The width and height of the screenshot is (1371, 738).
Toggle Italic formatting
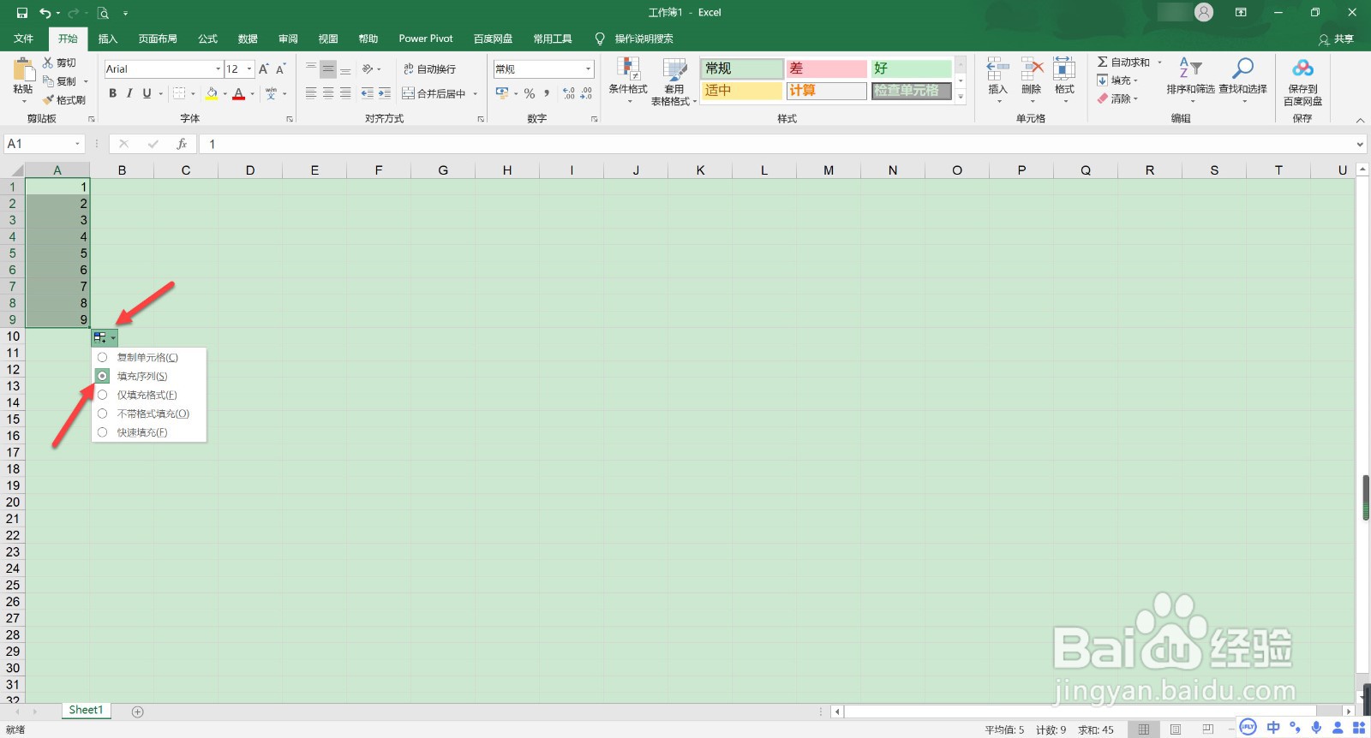(x=129, y=93)
